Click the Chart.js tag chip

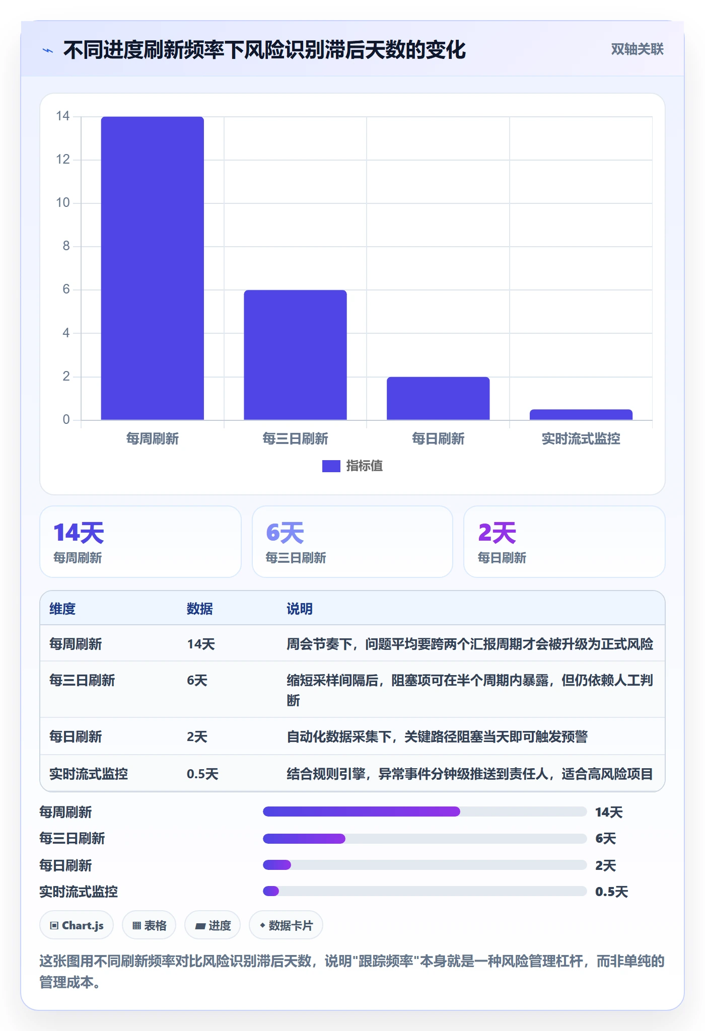coord(77,925)
